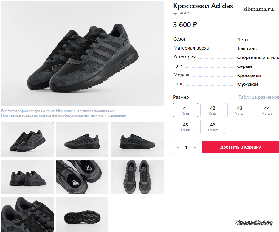
Task: Decrease quantity with the minus button
Action: tap(178, 147)
